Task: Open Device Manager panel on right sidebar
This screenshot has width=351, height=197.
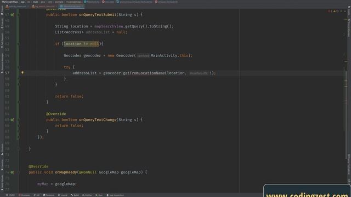Action: 349,28
